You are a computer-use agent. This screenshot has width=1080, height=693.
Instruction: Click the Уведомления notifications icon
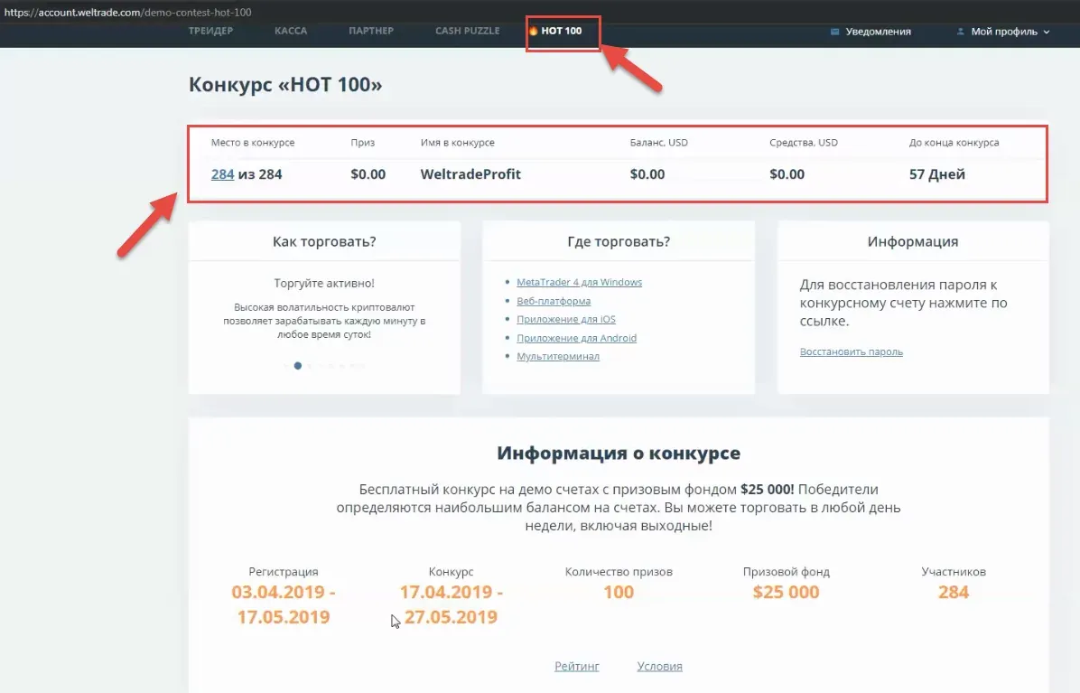coord(834,32)
